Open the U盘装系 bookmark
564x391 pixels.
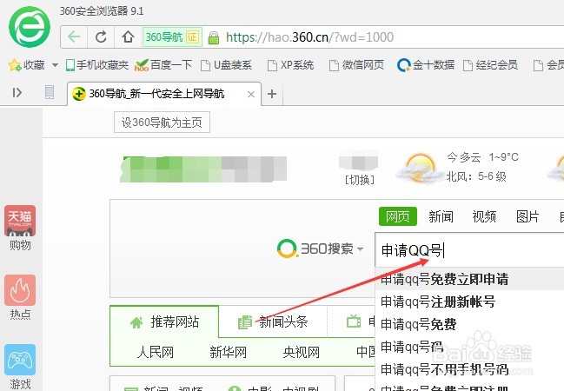coord(226,65)
